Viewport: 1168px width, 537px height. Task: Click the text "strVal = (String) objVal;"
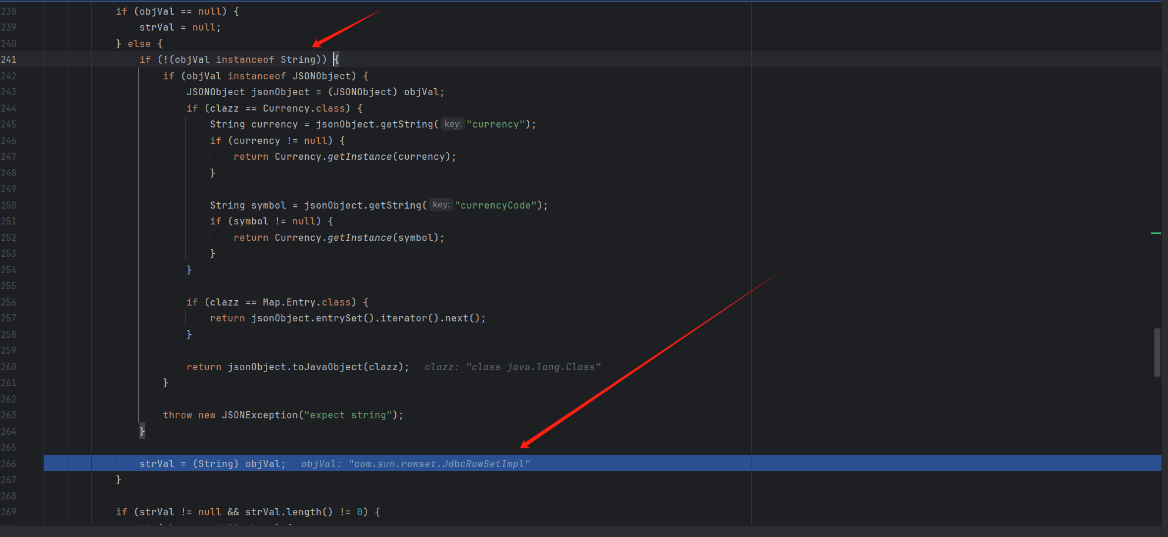point(212,464)
